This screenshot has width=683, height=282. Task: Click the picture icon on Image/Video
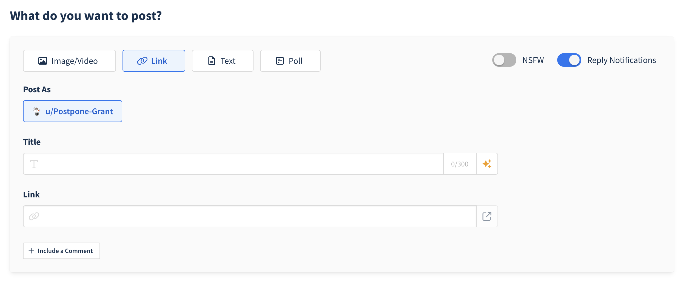pyautogui.click(x=42, y=61)
